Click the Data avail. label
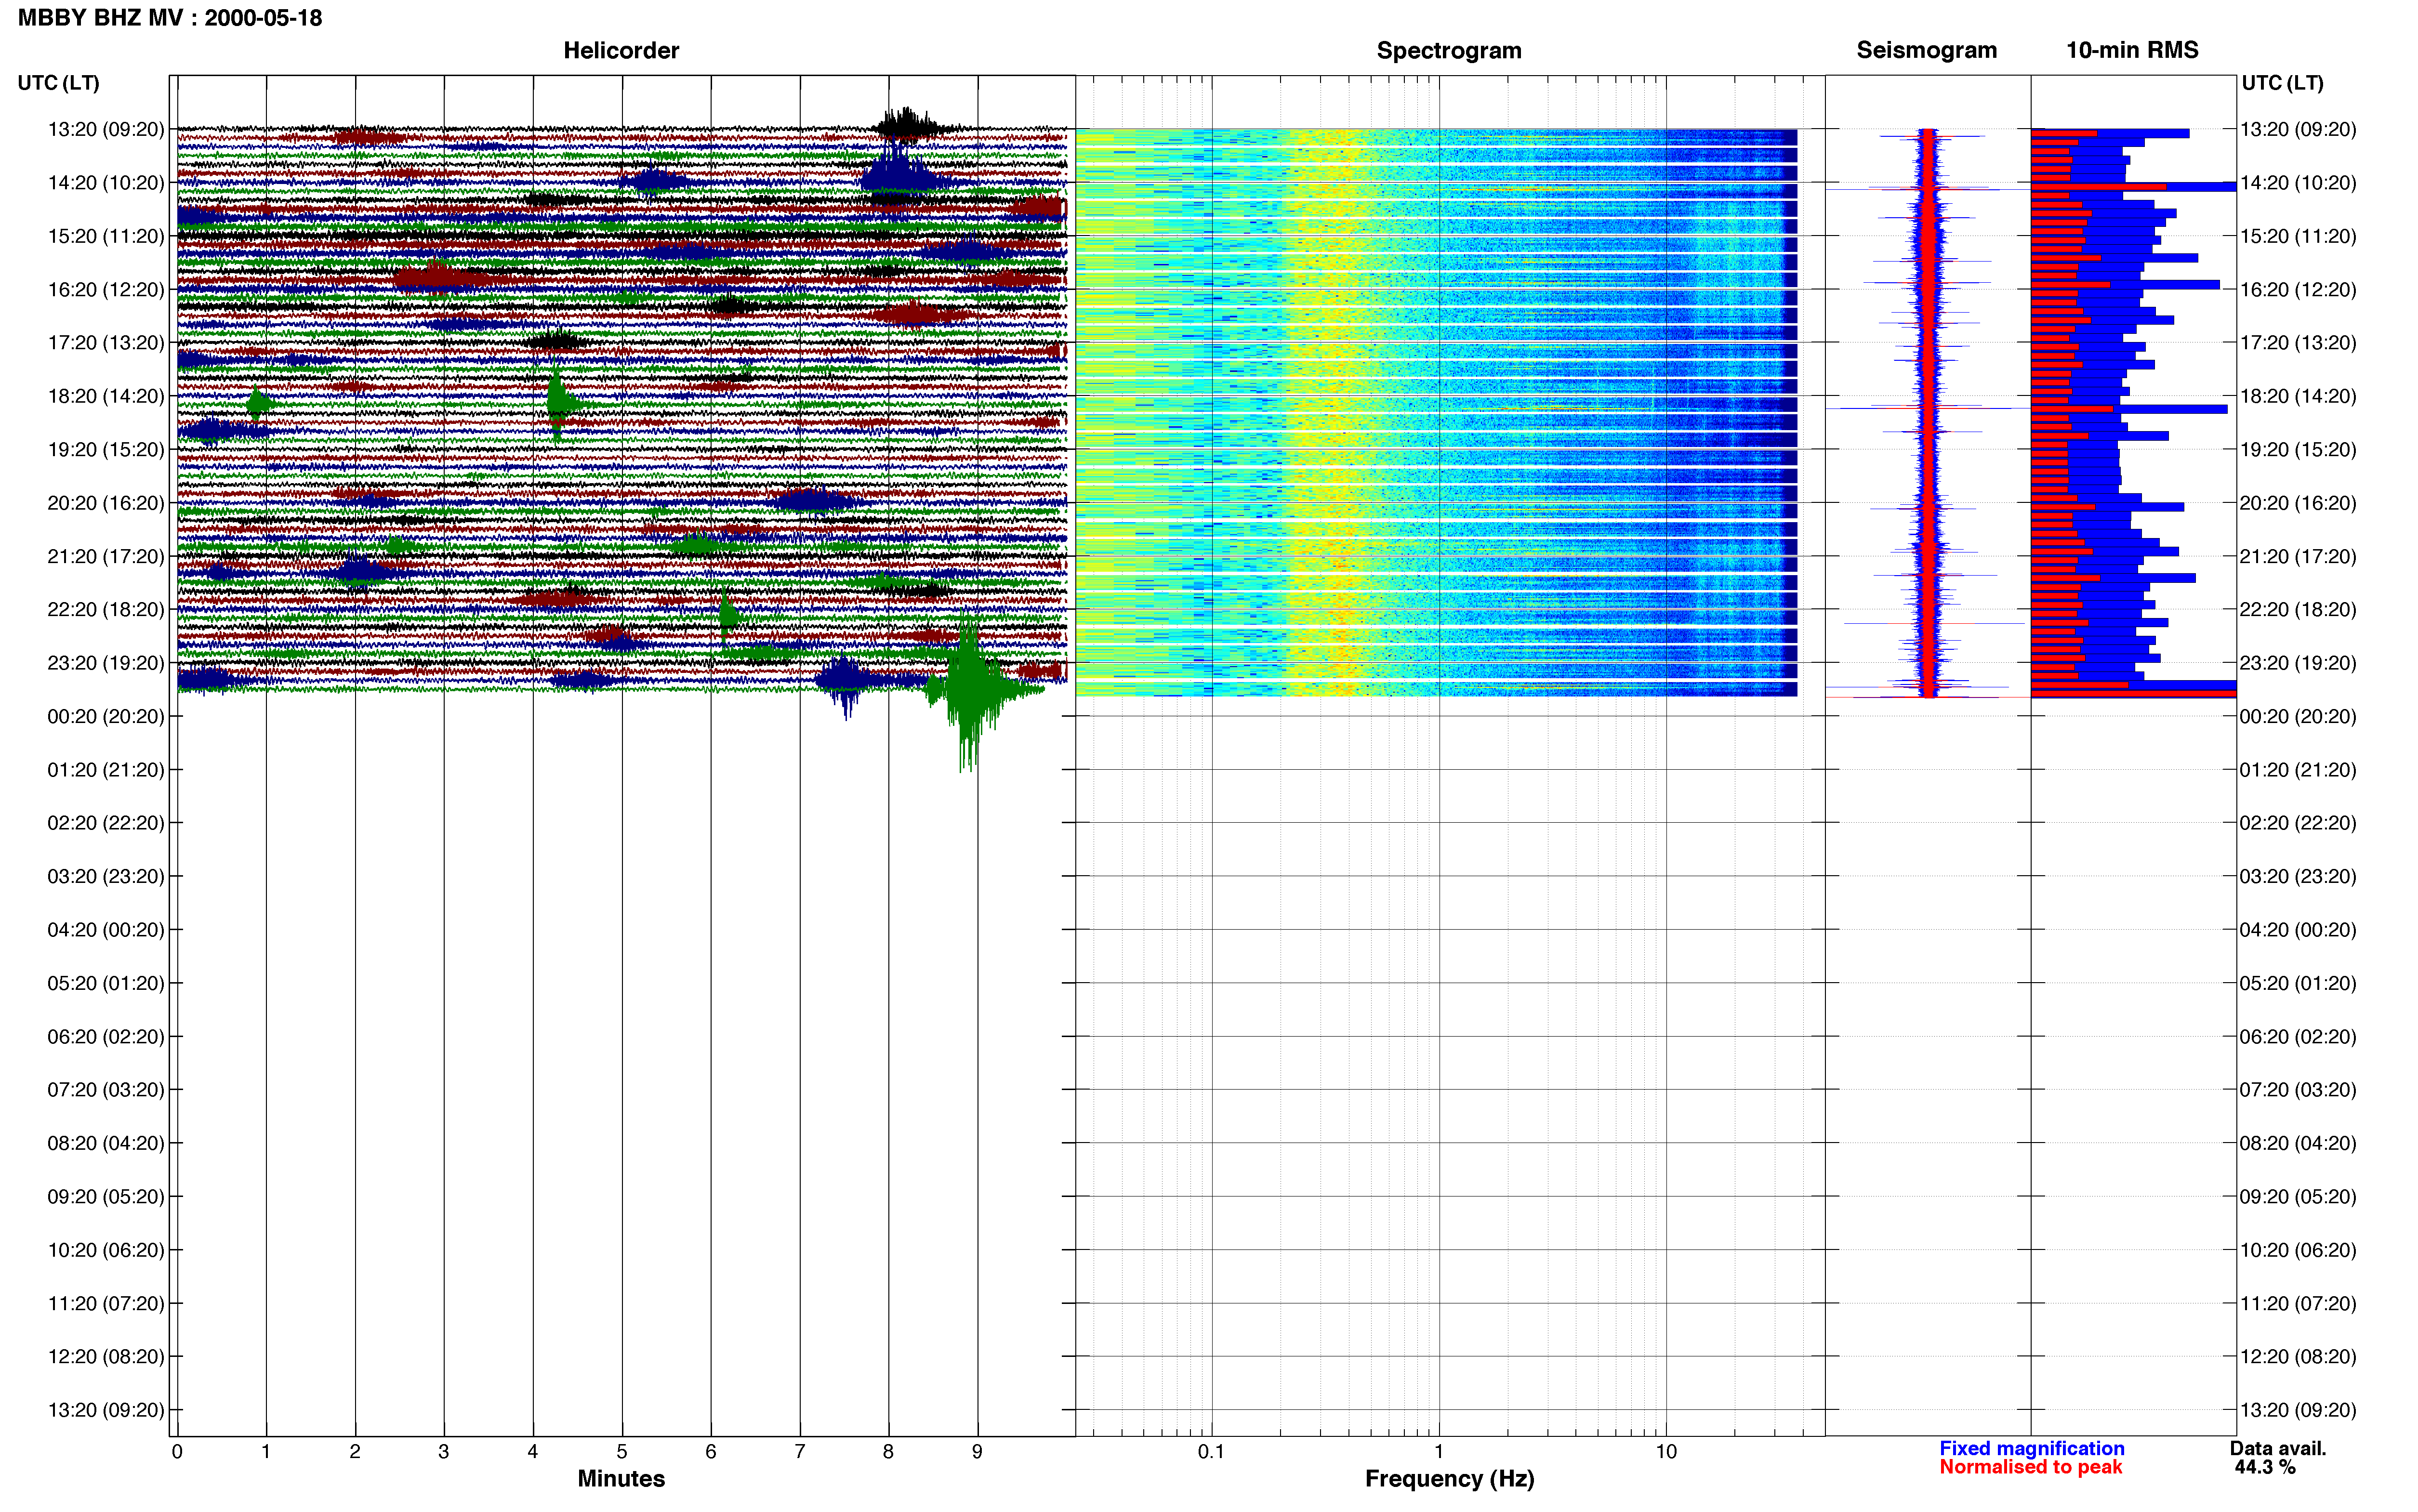This screenshot has width=2418, height=1512. [x=2278, y=1448]
